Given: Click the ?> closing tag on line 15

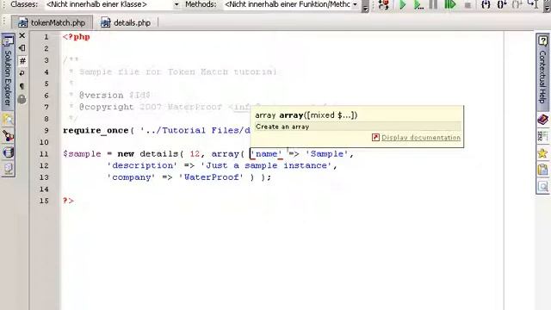Looking at the screenshot, I should pyautogui.click(x=69, y=201).
